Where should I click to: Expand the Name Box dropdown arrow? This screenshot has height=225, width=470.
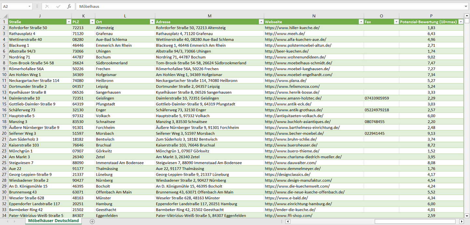(x=29, y=7)
